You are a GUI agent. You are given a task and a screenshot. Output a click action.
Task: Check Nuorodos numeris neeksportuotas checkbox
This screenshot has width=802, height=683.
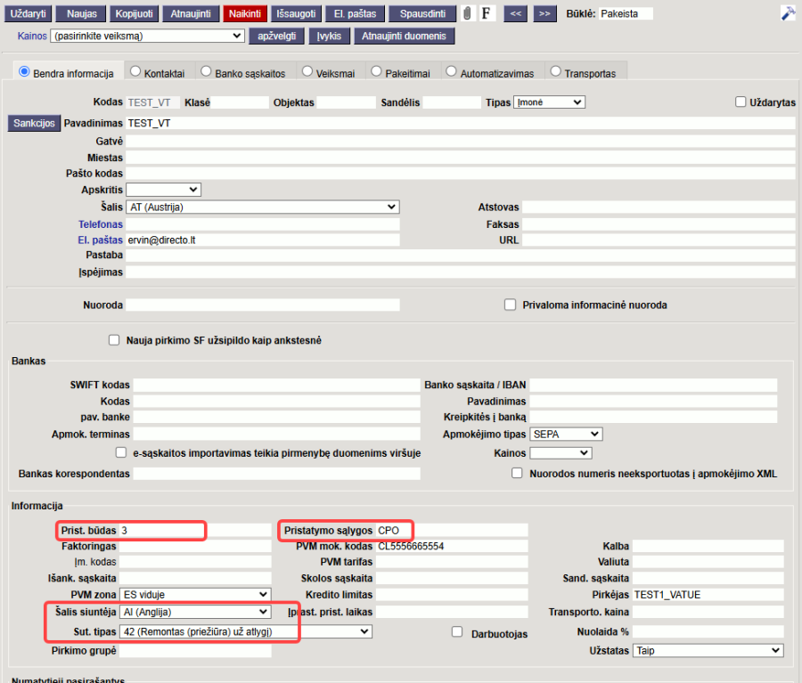tap(517, 473)
